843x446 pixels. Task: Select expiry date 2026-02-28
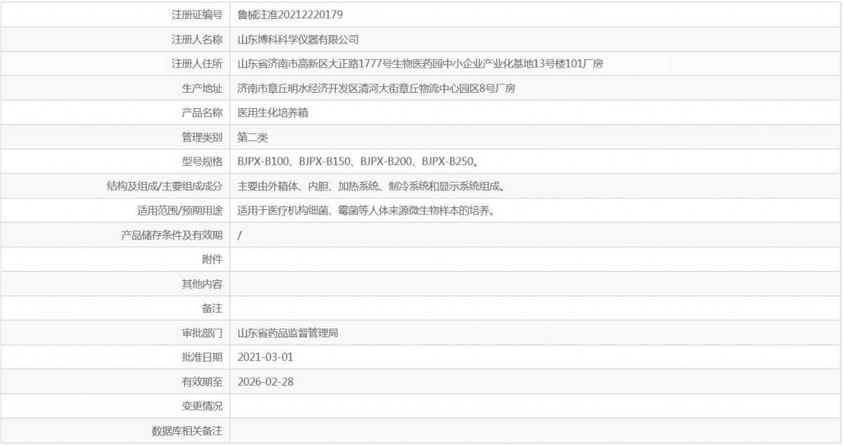point(266,382)
